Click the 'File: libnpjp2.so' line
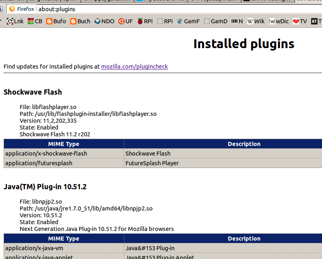This screenshot has width=322, height=259. 41,202
